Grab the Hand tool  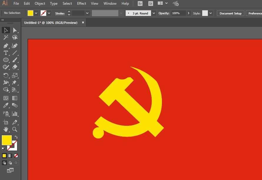pyautogui.click(x=5, y=129)
